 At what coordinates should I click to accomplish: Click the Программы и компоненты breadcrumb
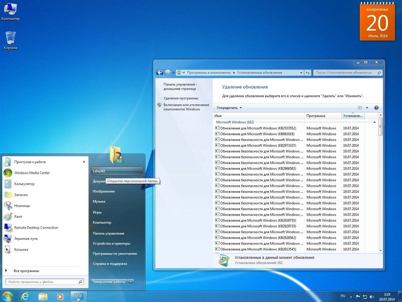[209, 72]
